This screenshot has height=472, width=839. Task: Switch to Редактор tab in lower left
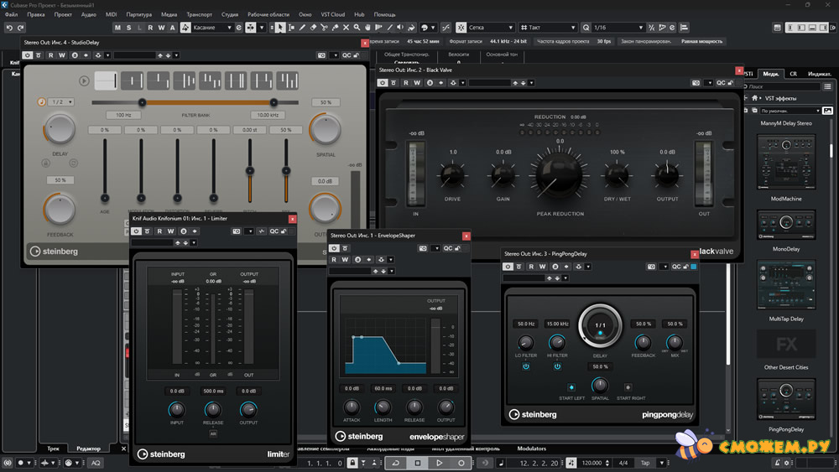pos(88,449)
